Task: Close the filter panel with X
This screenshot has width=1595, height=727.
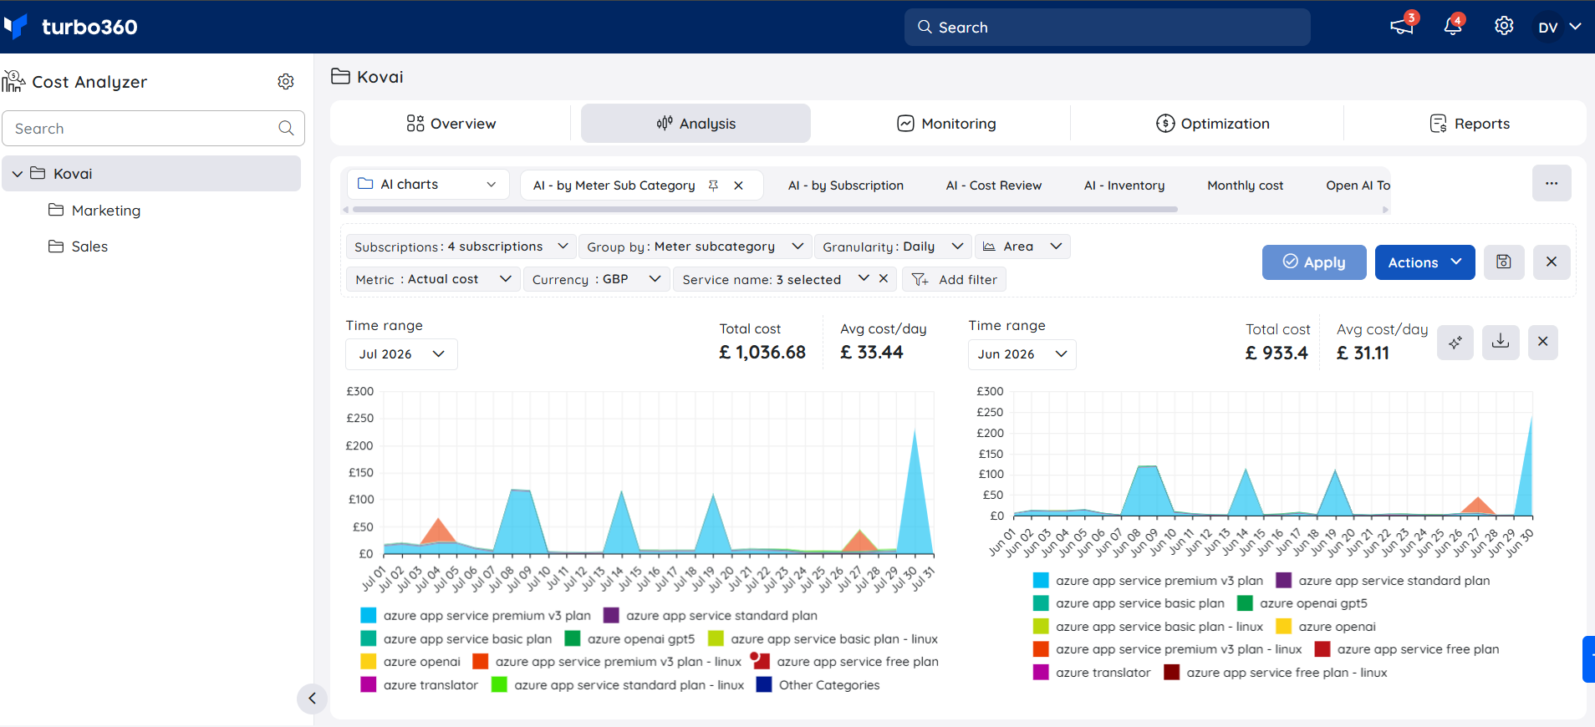Action: coord(1552,262)
